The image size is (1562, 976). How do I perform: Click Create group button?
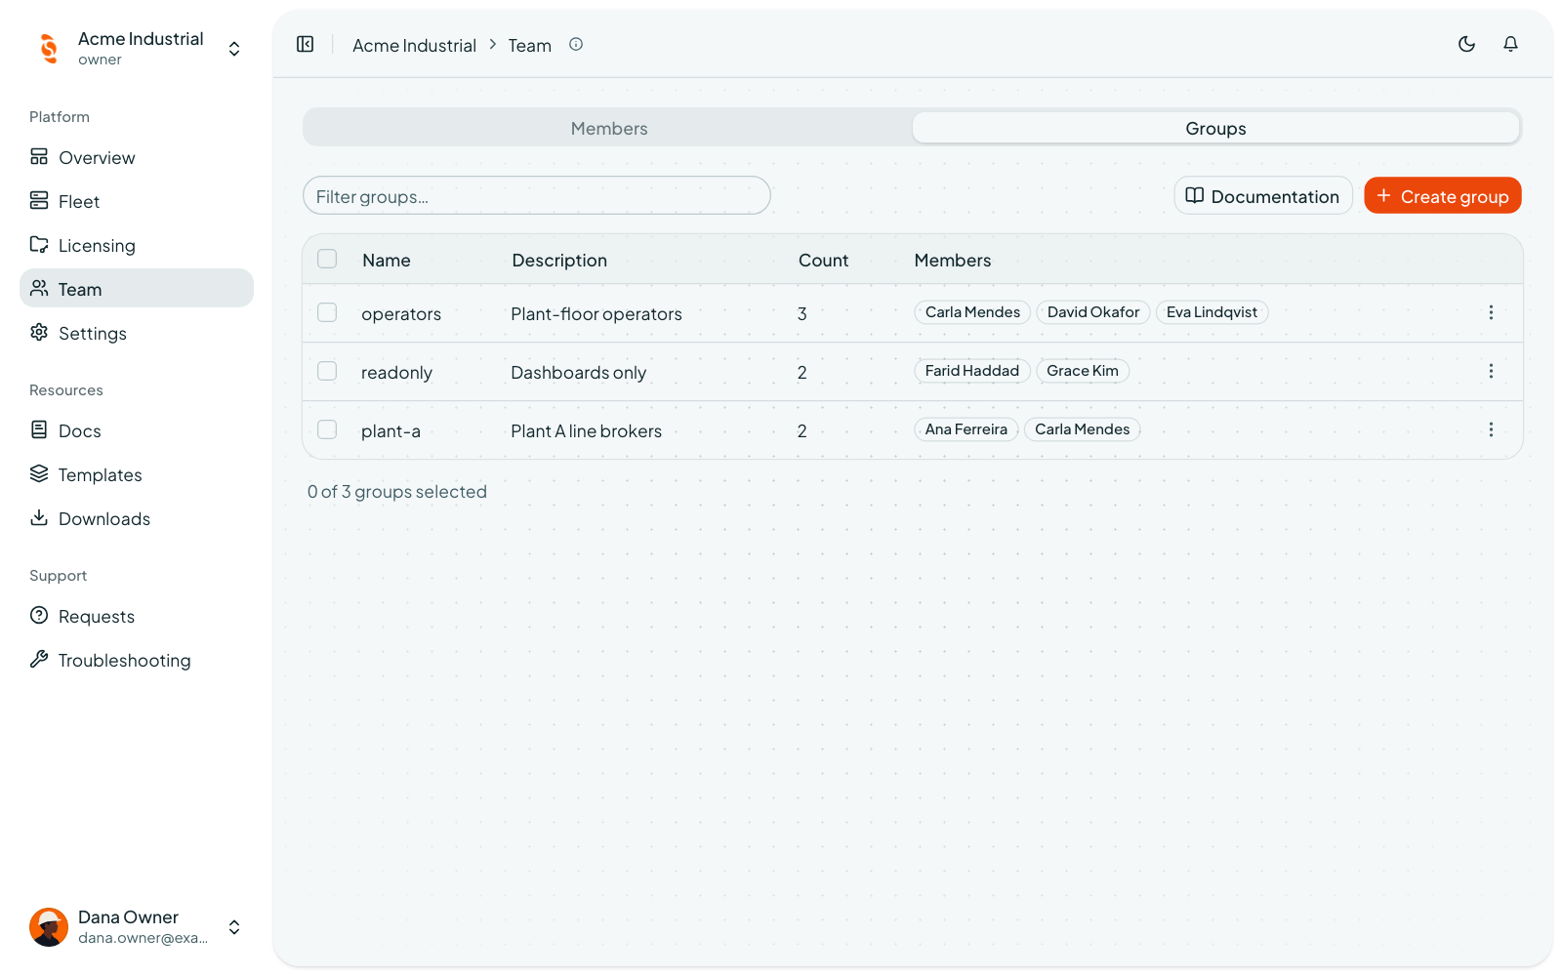[x=1443, y=195]
